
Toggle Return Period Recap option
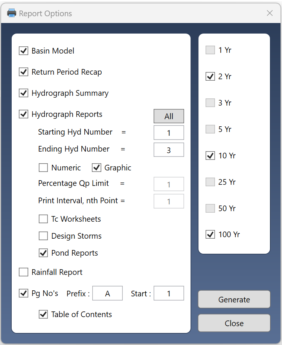[x=23, y=72]
